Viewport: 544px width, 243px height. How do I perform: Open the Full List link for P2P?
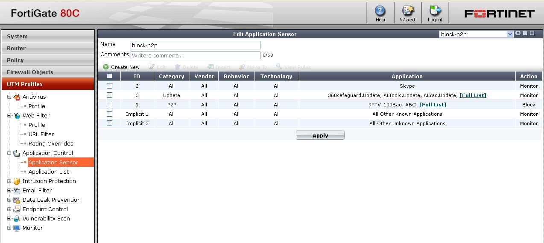[433, 105]
